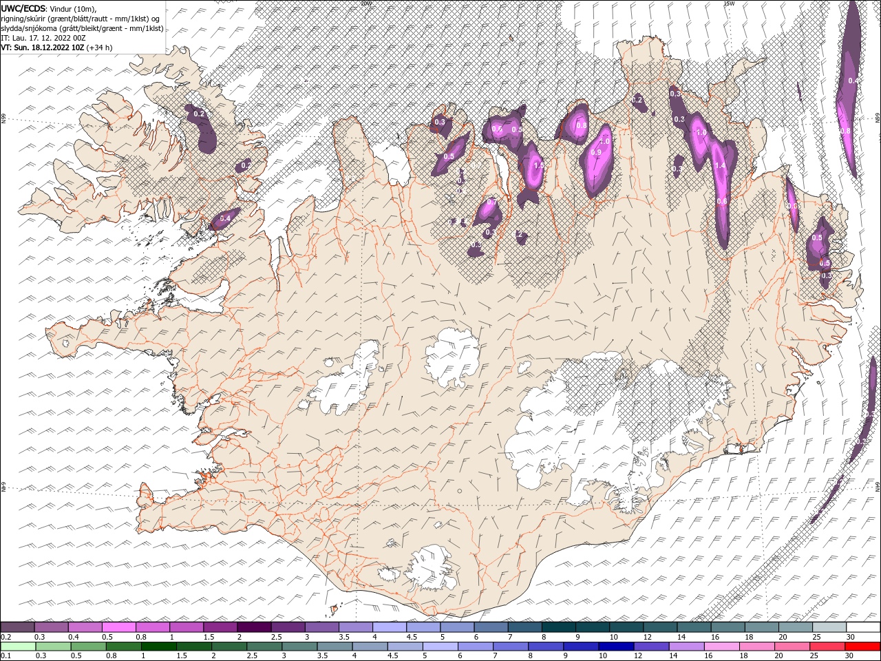Click the white Mýrdalsjökull glacier near south coast
The image size is (881, 661).
(x=432, y=569)
